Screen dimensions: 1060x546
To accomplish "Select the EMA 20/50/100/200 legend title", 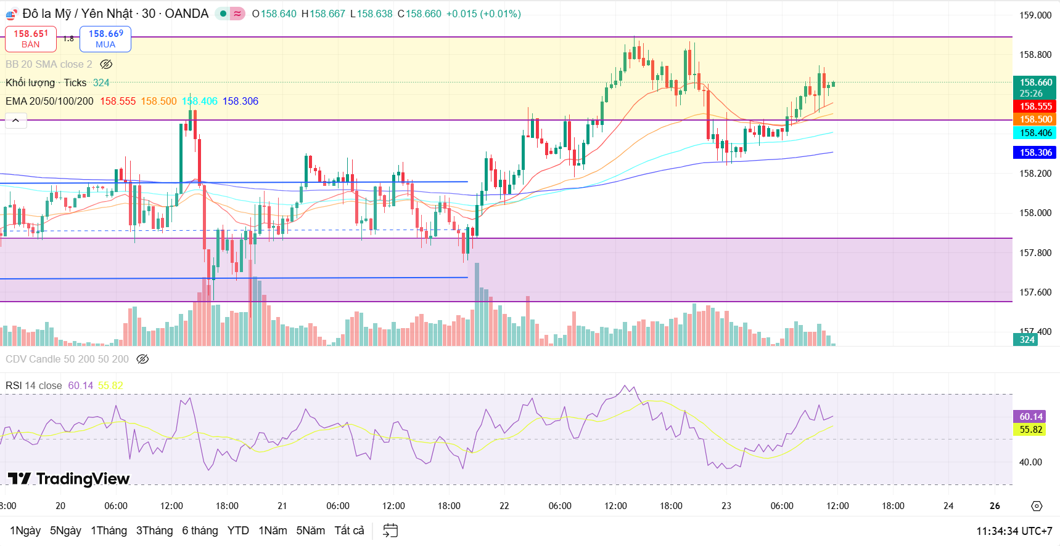I will pos(49,101).
